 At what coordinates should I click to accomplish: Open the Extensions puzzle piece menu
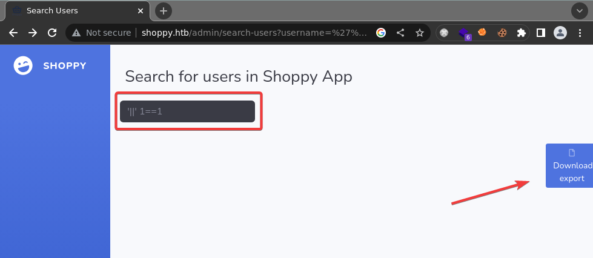click(x=521, y=33)
